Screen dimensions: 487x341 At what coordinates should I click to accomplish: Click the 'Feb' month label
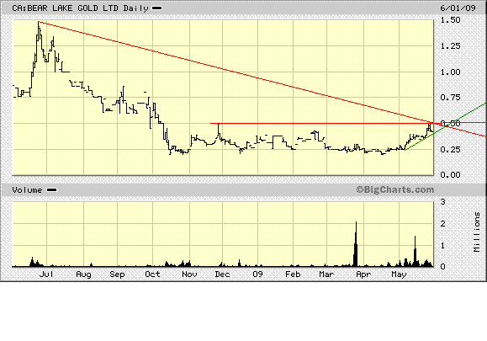coord(293,274)
